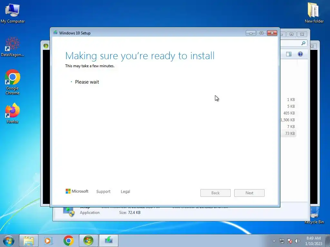Open the Explorer help question mark icon
This screenshot has height=247, width=330.
click(300, 54)
